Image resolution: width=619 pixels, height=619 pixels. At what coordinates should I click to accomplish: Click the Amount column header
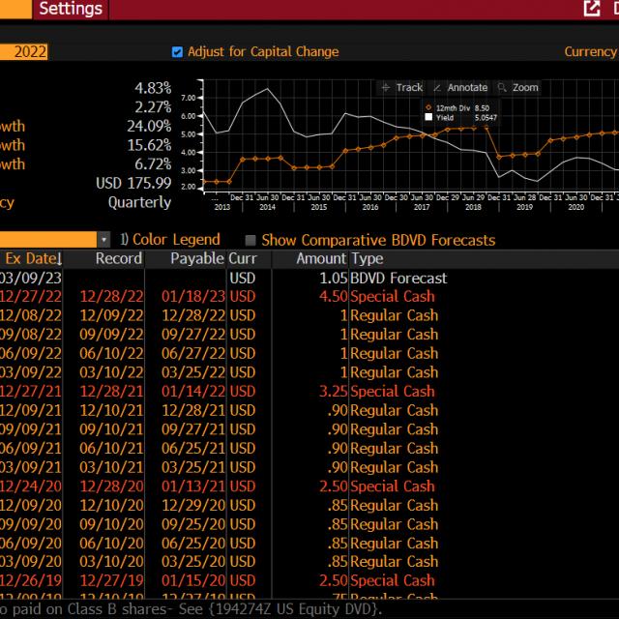(320, 258)
